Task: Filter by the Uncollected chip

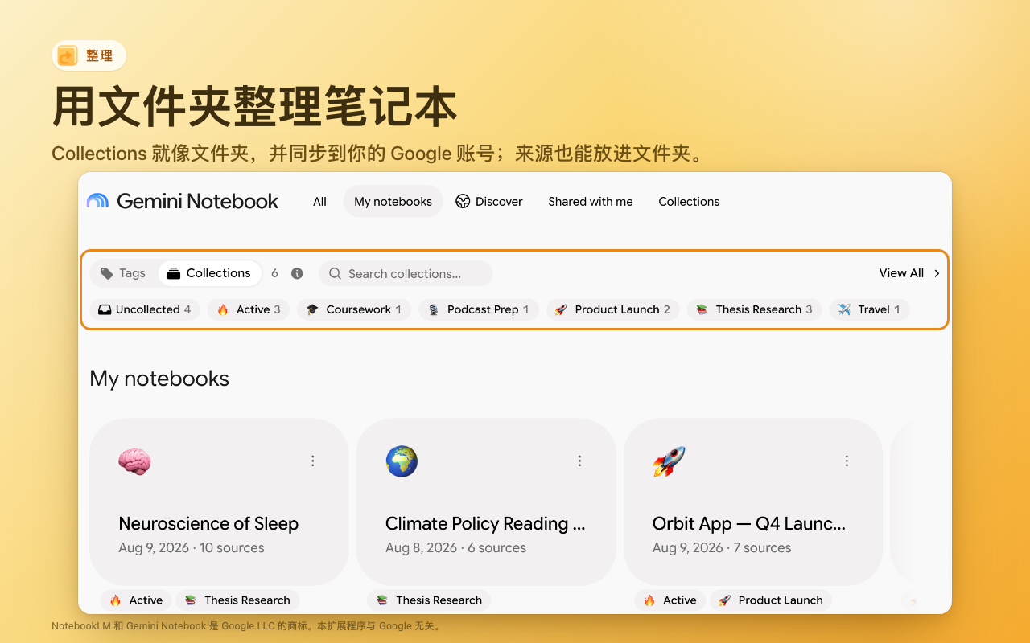Action: (x=145, y=309)
